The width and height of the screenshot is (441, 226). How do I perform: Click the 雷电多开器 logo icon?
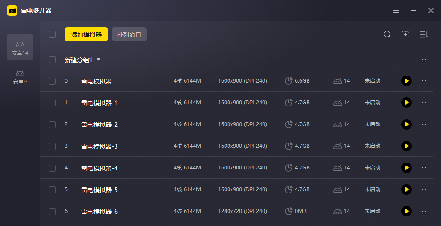pos(12,11)
